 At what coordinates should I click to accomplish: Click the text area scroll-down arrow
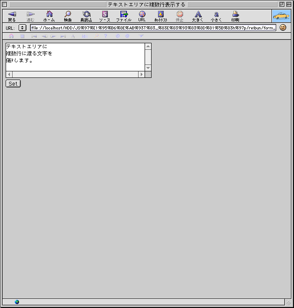point(148,68)
